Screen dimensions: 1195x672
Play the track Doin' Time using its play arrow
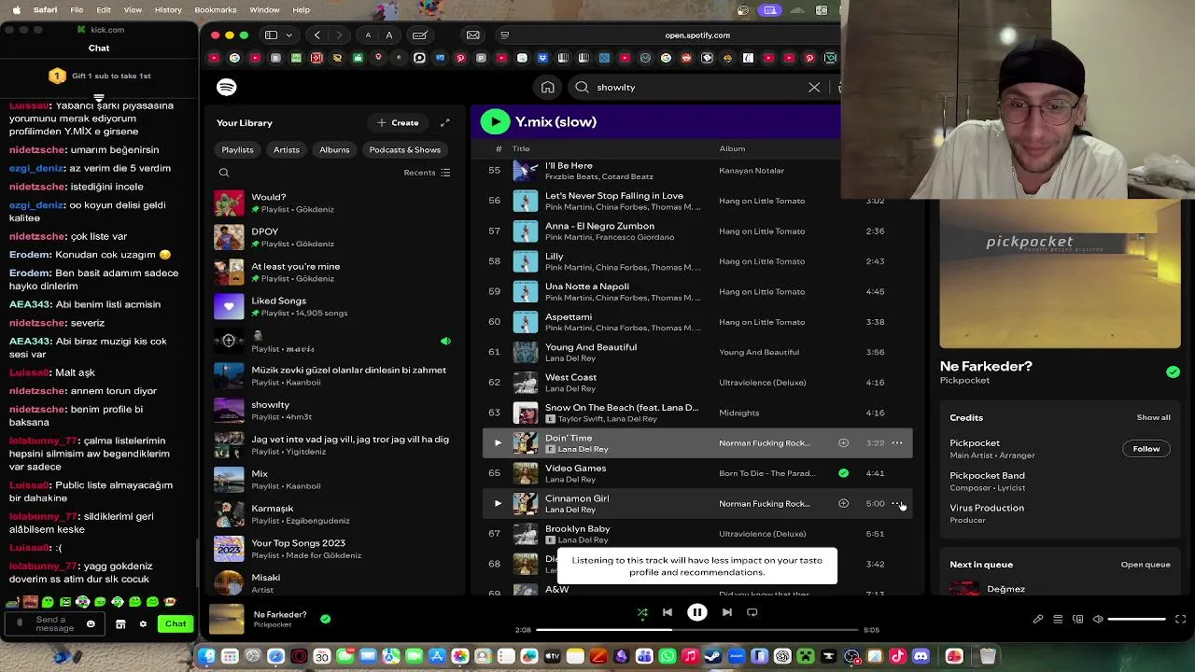point(498,443)
